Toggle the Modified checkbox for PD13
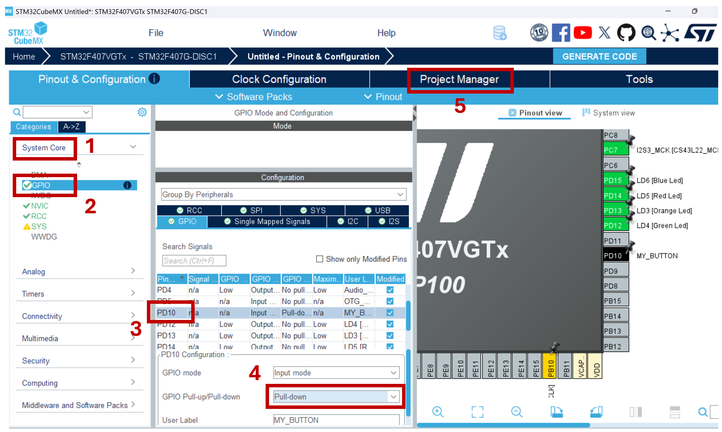This screenshot has height=432, width=722. pos(390,336)
